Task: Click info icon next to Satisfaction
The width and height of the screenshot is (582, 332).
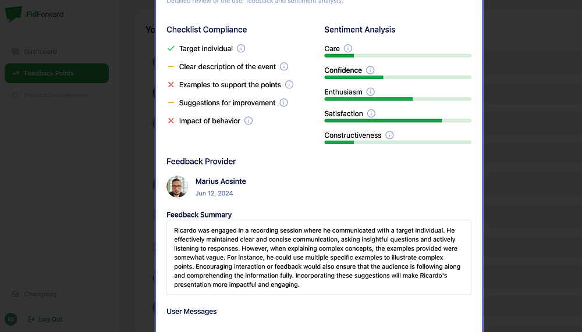Action: [371, 113]
